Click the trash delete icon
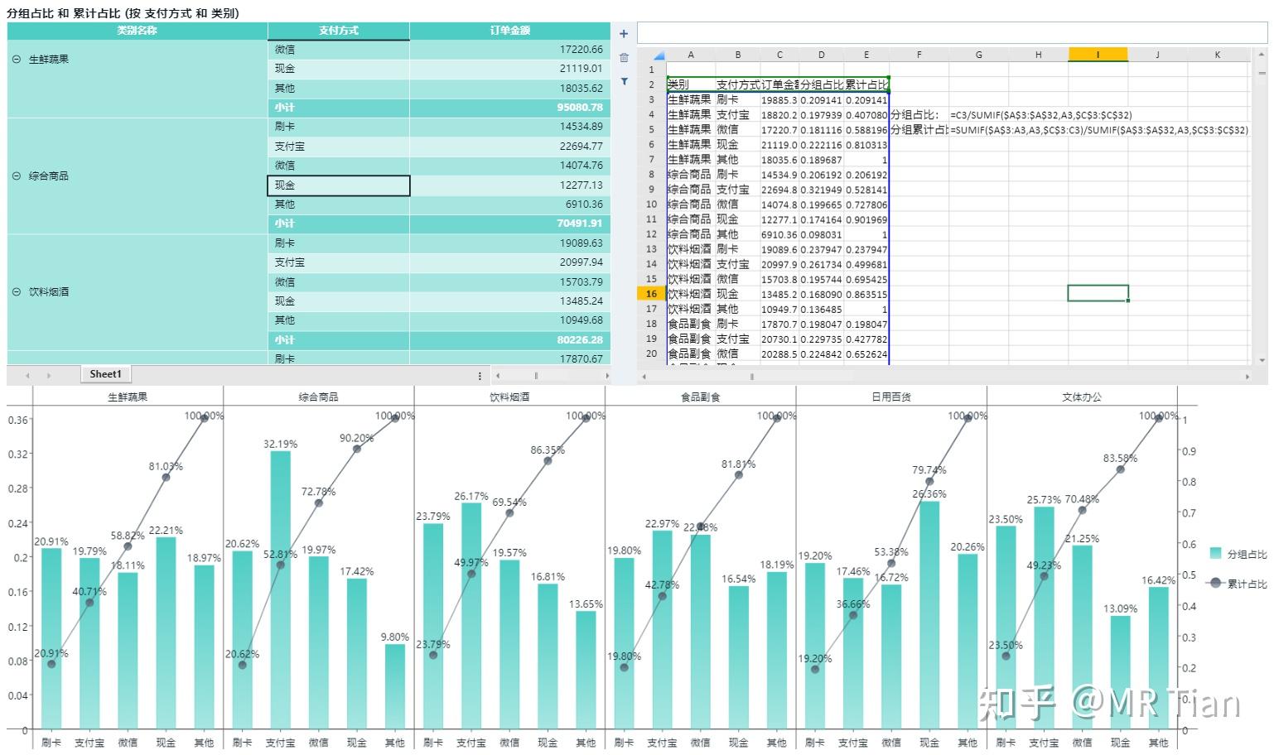This screenshot has height=755, width=1274. tap(624, 58)
